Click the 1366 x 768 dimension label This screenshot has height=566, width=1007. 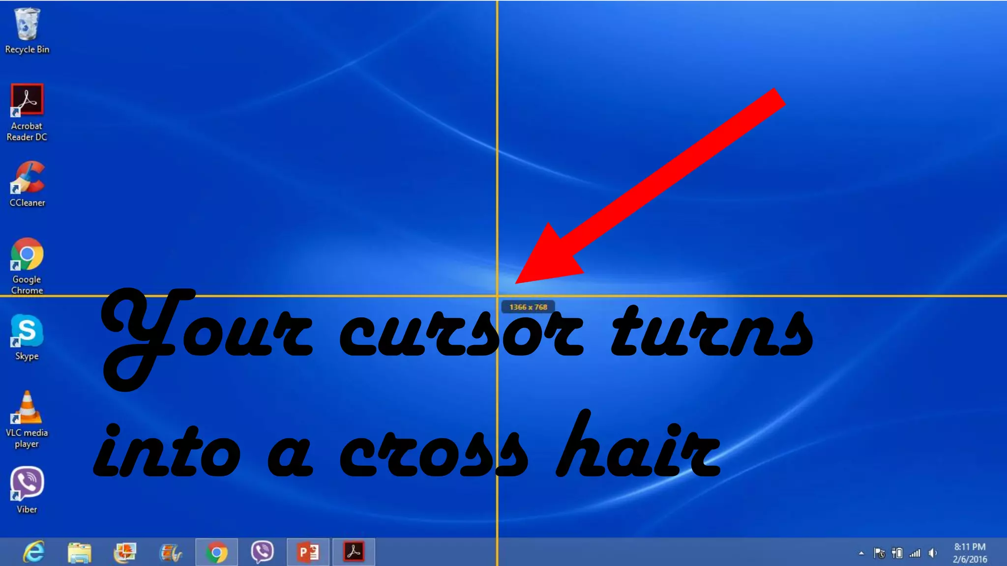tap(528, 307)
